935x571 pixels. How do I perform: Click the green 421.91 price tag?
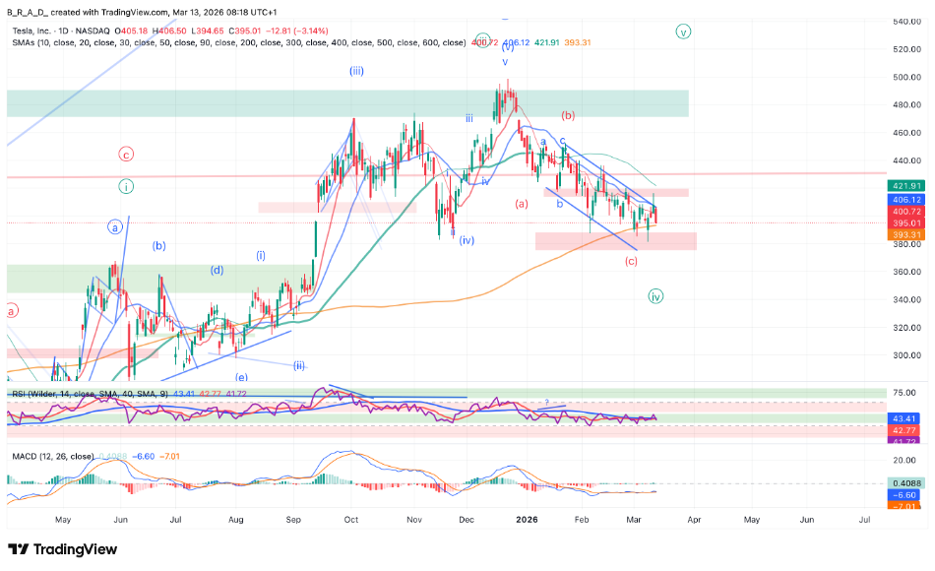pos(904,185)
